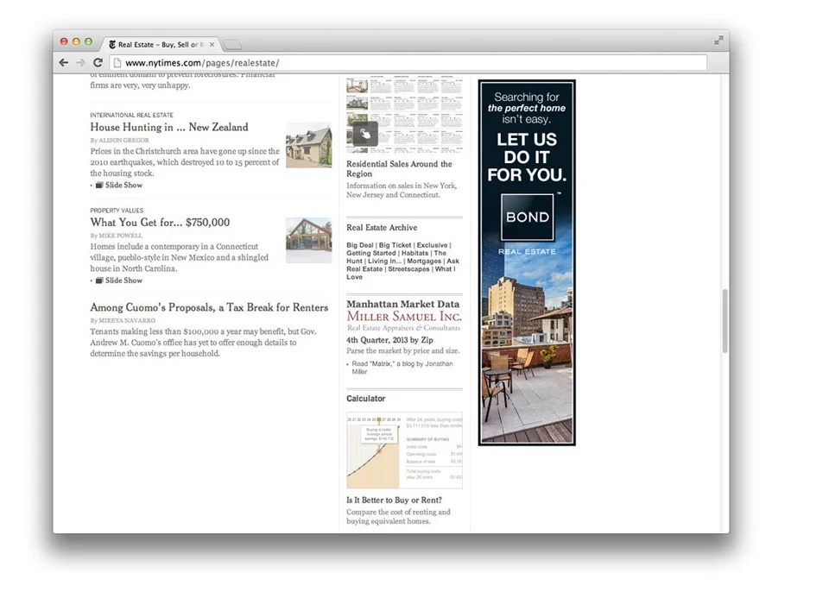
Task: Open a new tab with the new-tab button
Action: (x=231, y=45)
